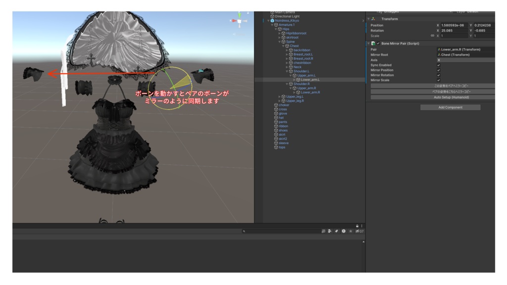Expand the Hipribbonroot node
Viewport: 507px width, 285px height.
click(280, 33)
